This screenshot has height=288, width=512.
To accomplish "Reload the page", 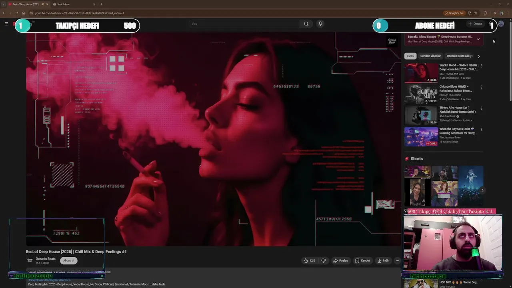I will (16, 13).
